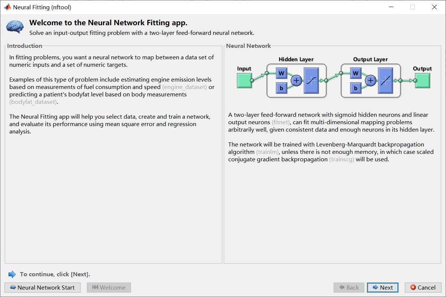Viewport: 446px width, 297px height.
Task: Click the Output label in diagram
Action: tap(422, 69)
